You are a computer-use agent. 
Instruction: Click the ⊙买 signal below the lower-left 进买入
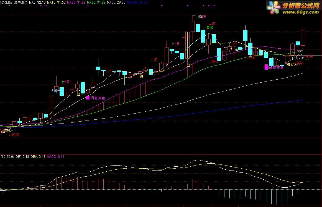[14, 135]
